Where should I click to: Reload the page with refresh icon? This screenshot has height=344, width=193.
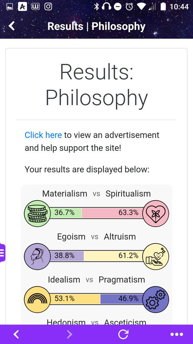click(123, 334)
